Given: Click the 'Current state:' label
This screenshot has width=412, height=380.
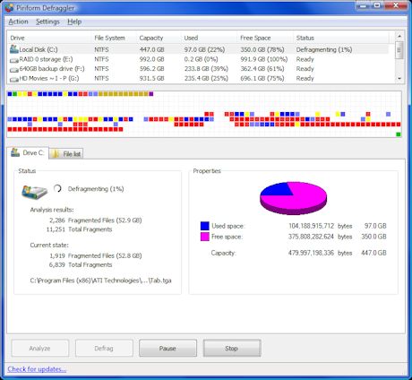Looking at the screenshot, I should (49, 245).
